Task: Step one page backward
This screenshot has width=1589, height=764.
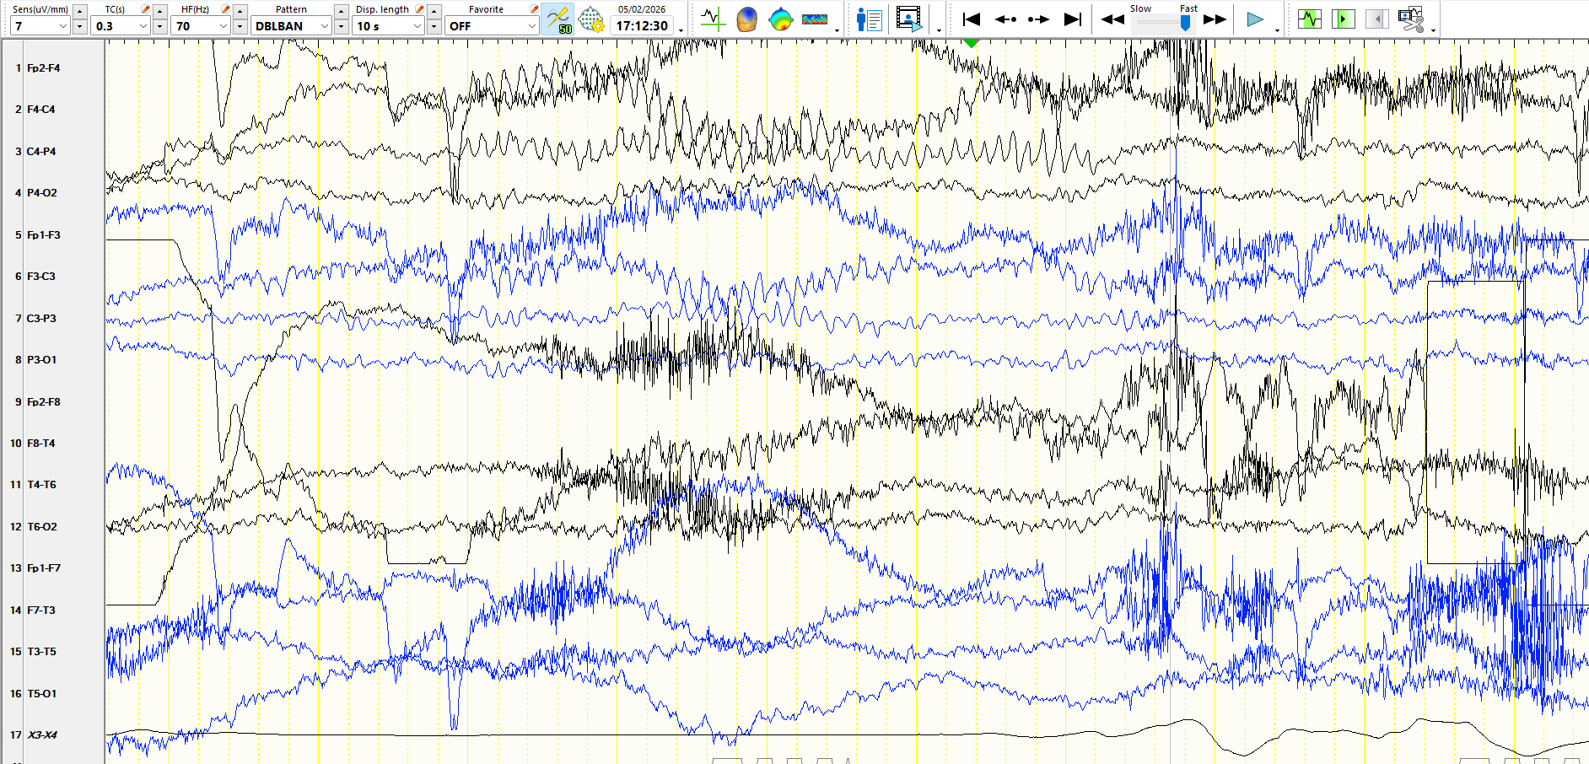Action: (x=1005, y=19)
